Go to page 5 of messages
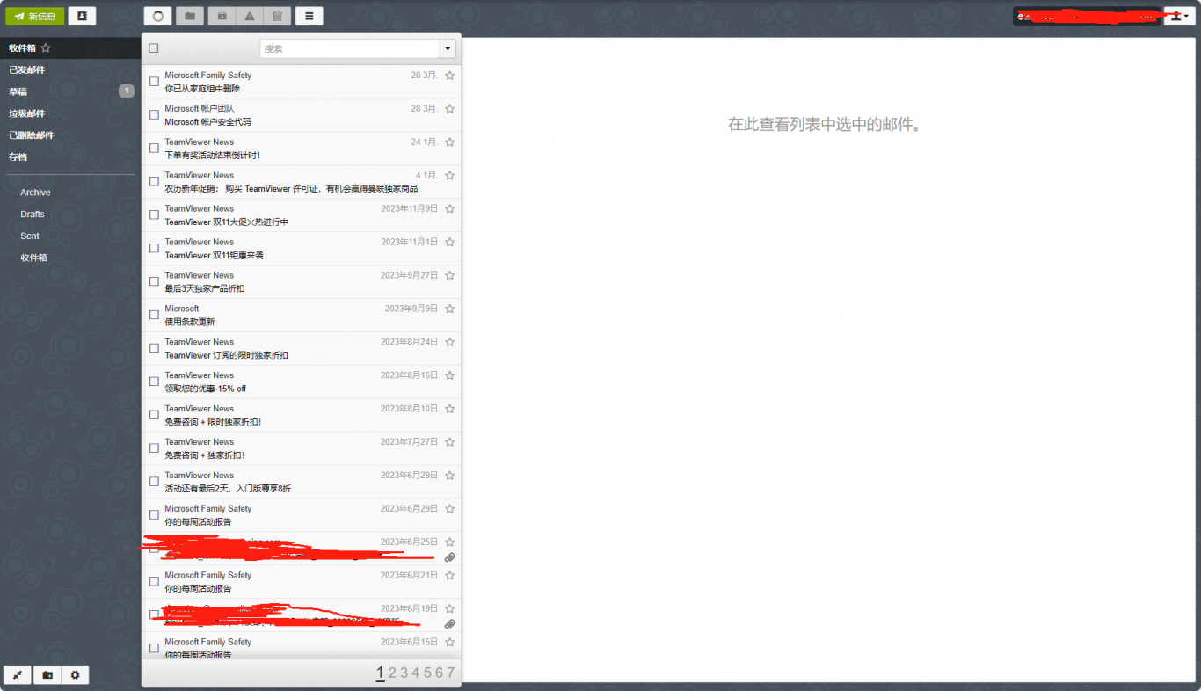The image size is (1201, 691). click(427, 673)
